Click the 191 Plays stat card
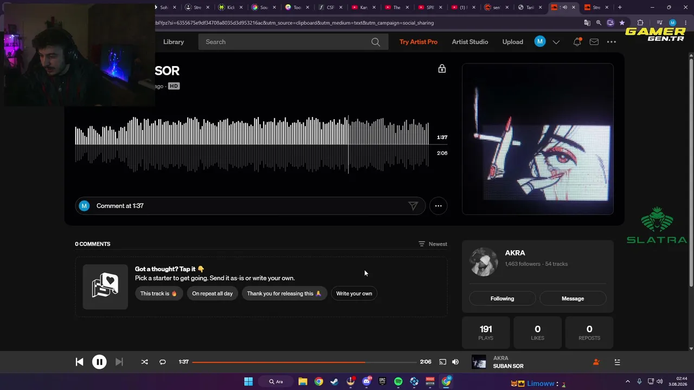Screen dimensions: 694x390 (x=486, y=333)
